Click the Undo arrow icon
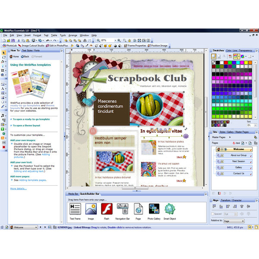Viewport: 259px width, 259px height. (48, 41)
